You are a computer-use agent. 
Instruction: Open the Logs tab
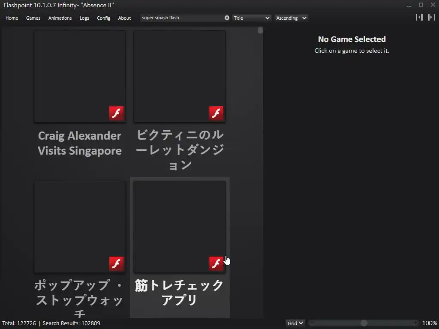click(x=84, y=18)
